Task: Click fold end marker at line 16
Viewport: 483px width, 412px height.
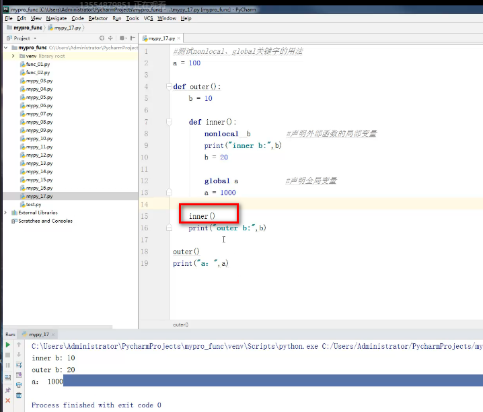Action: point(169,228)
